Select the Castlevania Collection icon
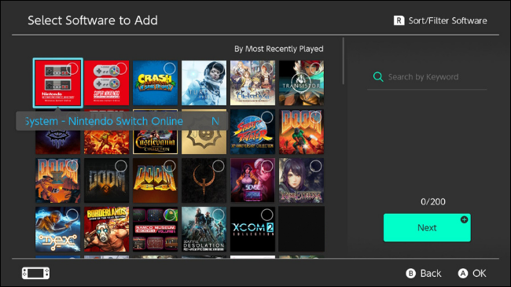Screen dimensions: 511x287 click(155, 142)
